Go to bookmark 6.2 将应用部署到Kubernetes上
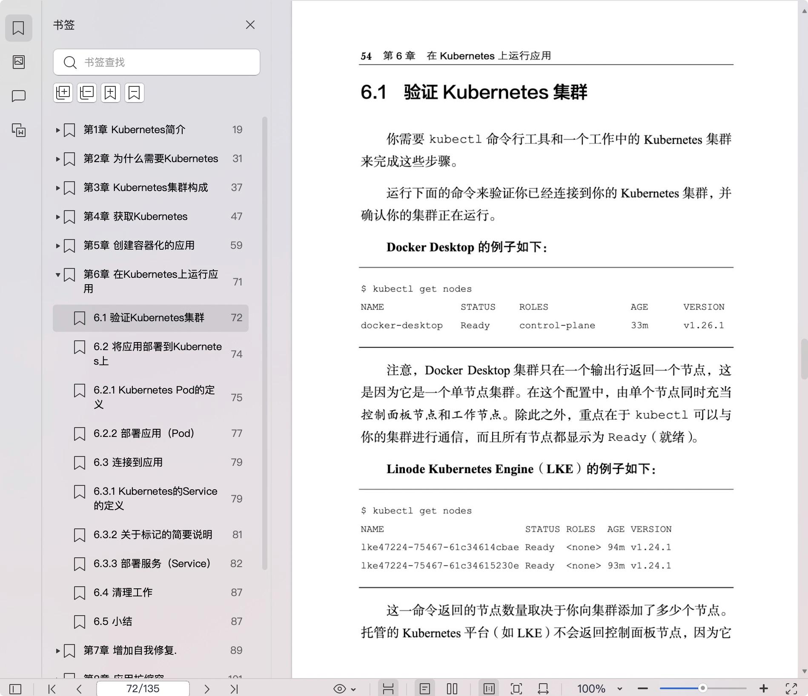This screenshot has height=696, width=808. (x=151, y=354)
